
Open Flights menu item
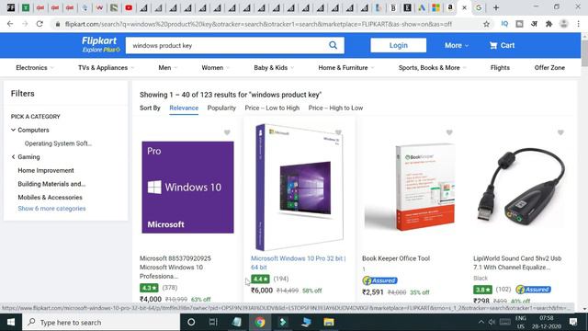pyautogui.click(x=500, y=68)
